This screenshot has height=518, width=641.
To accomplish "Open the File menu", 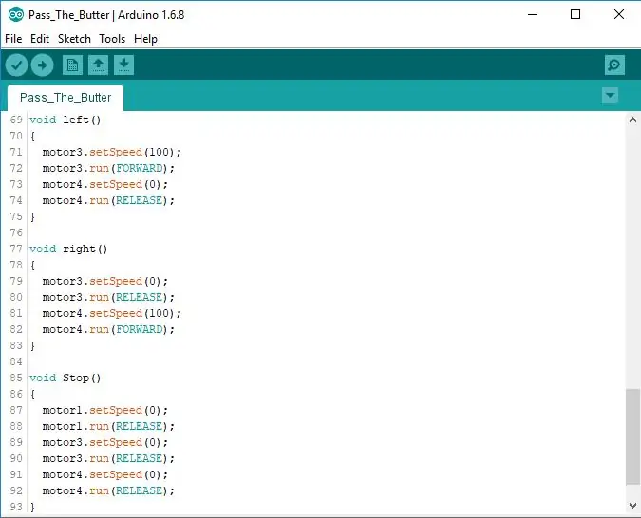I will coord(13,39).
